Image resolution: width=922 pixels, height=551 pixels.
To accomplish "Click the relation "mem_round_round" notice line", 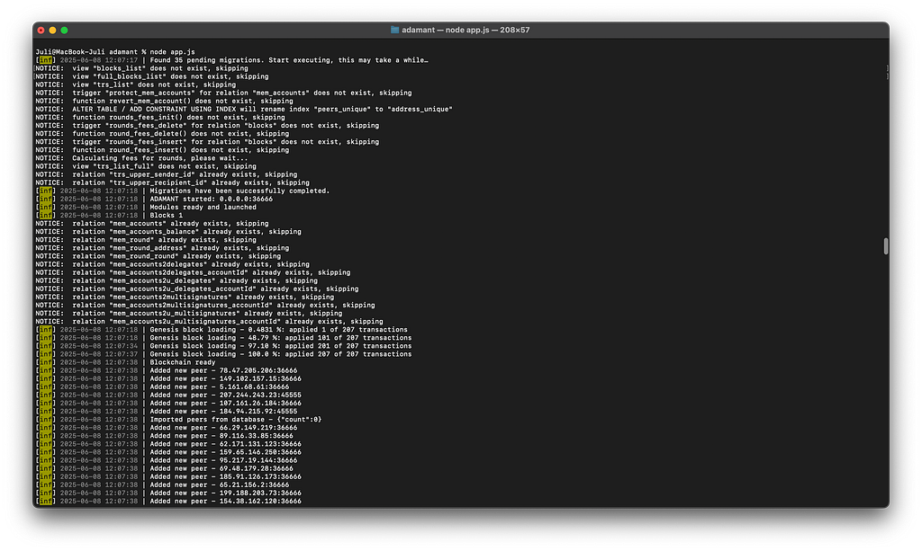I will [158, 256].
